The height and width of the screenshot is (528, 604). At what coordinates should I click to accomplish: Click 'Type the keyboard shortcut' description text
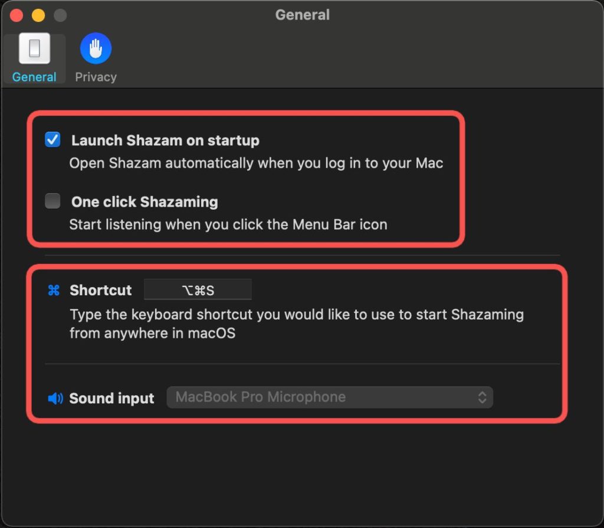click(x=297, y=324)
